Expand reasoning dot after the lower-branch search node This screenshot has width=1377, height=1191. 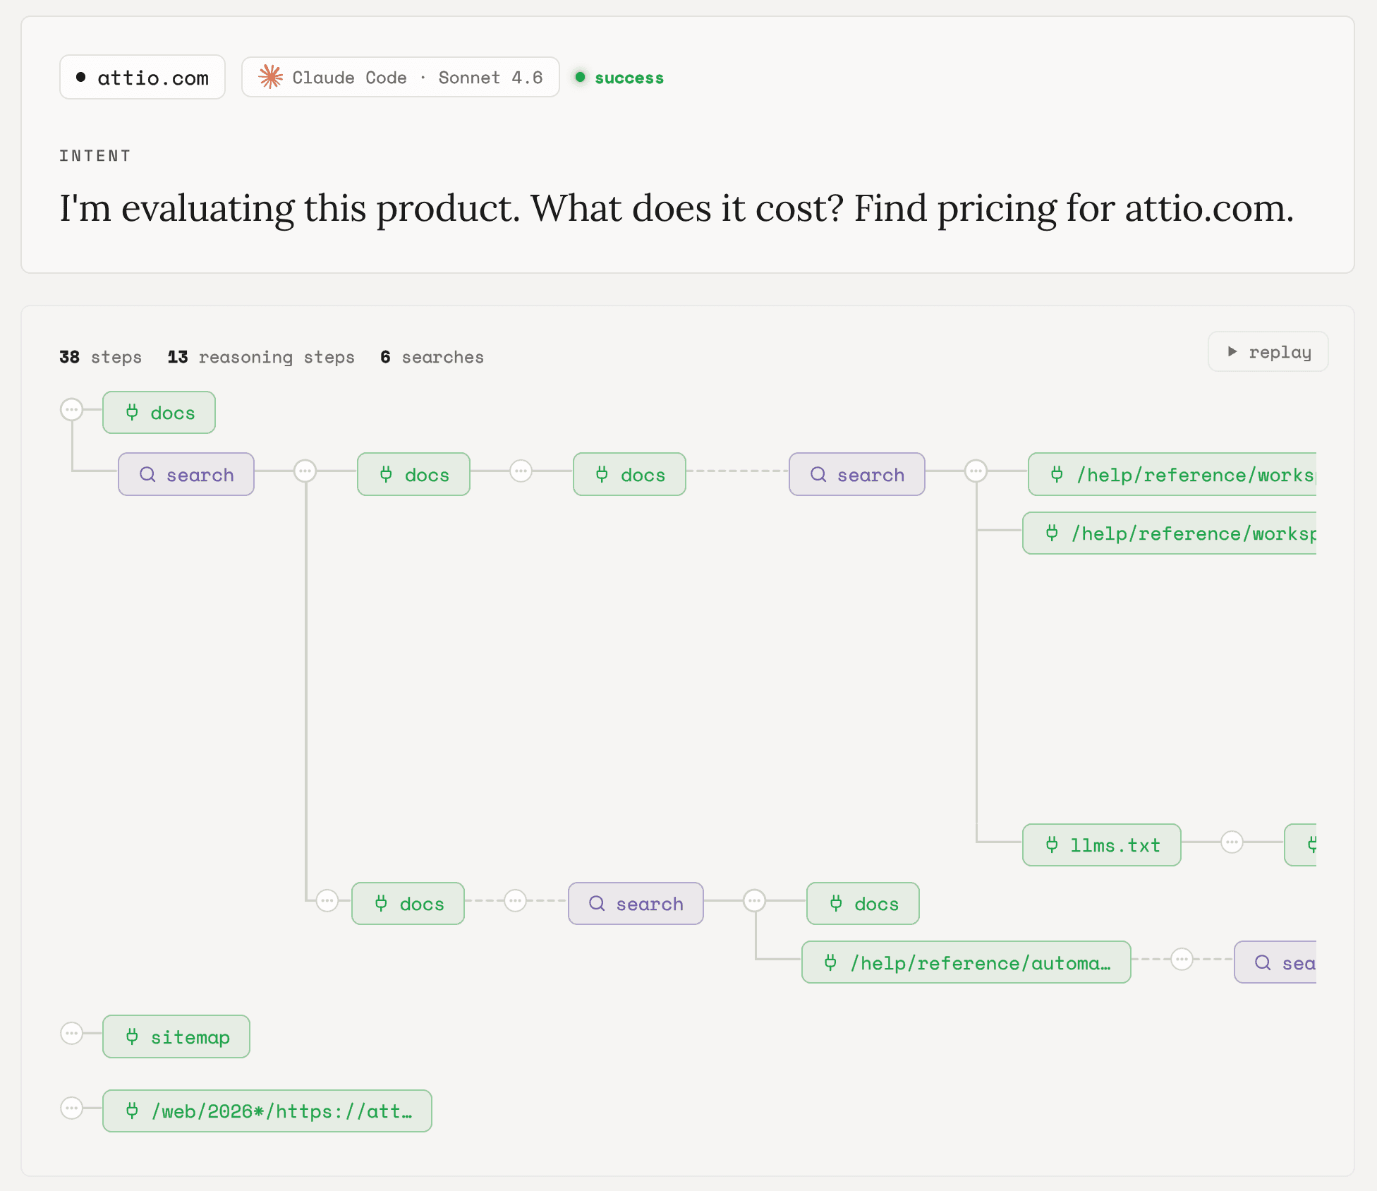755,900
